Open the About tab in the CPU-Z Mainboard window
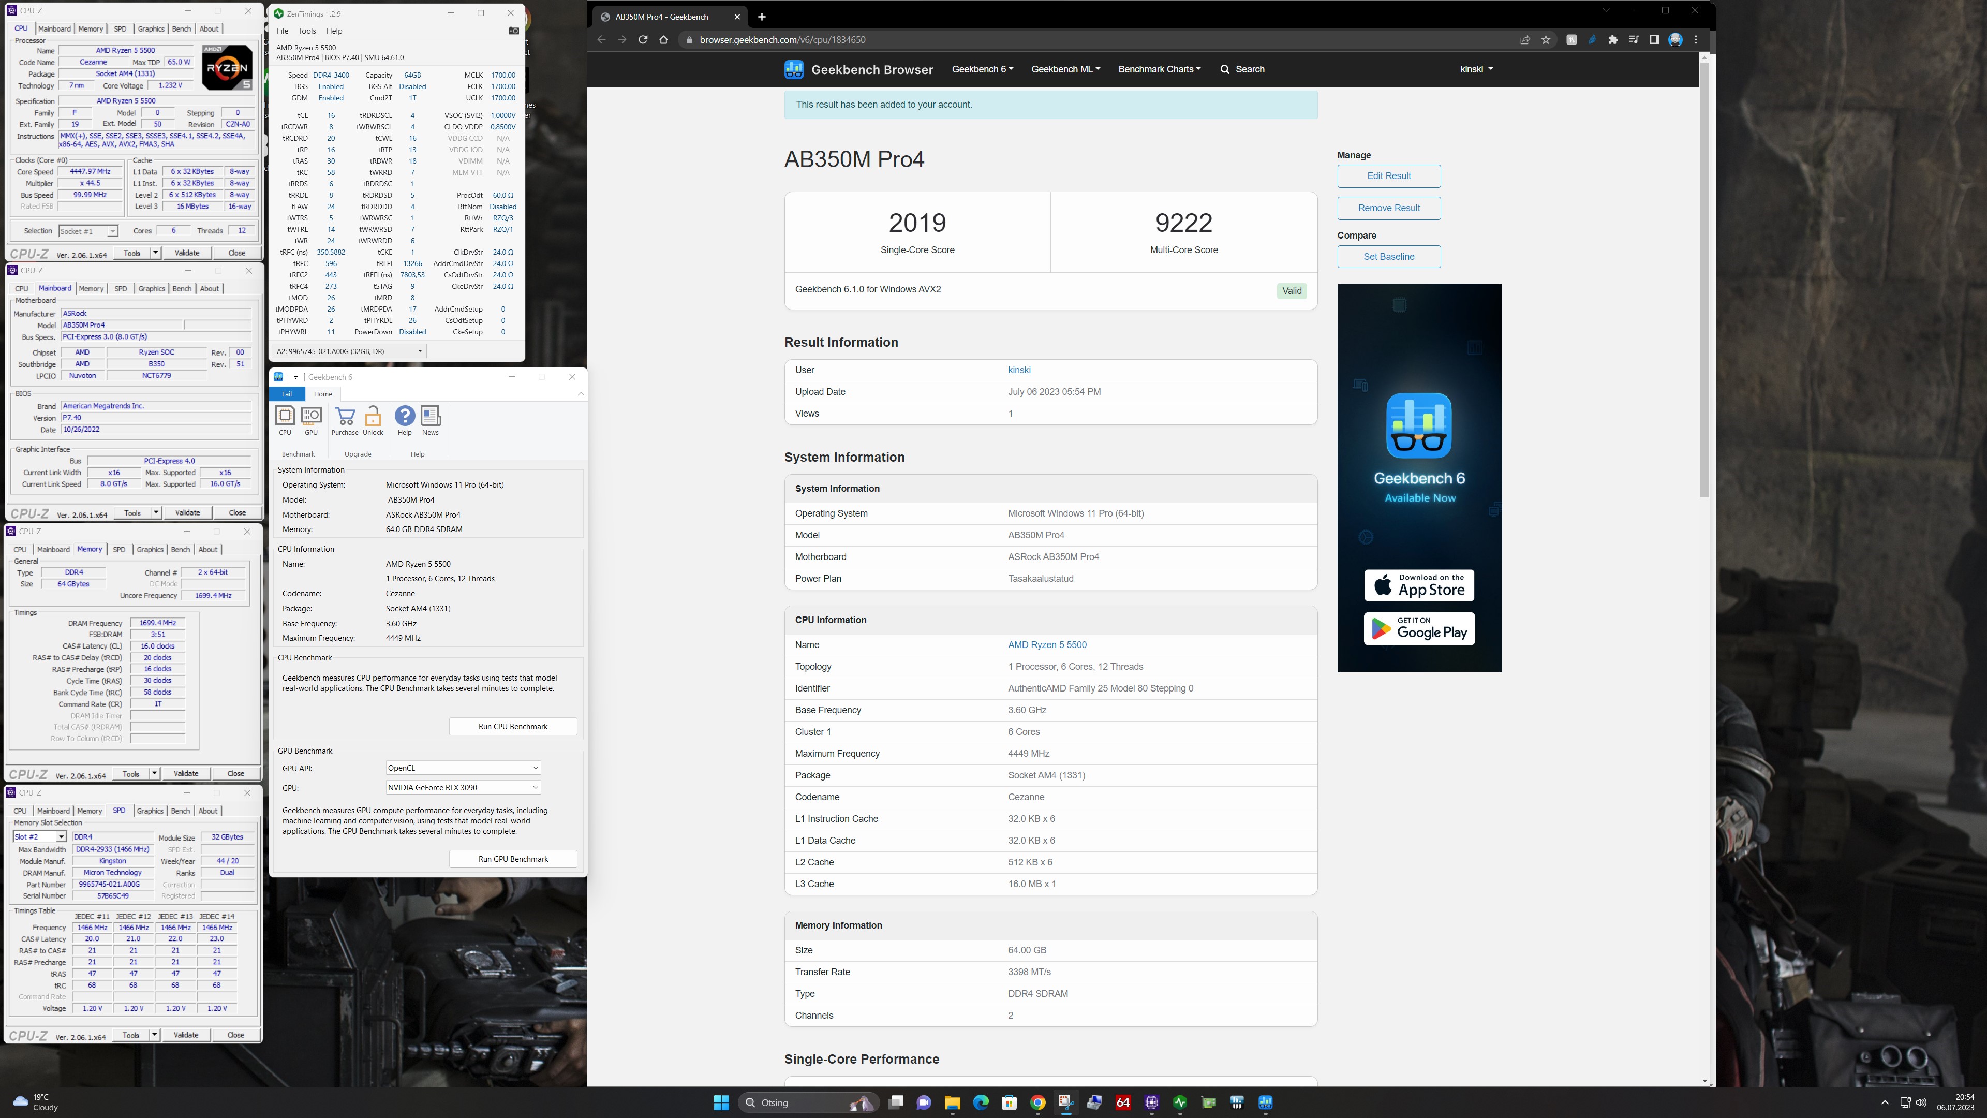Viewport: 1987px width, 1118px height. coord(209,289)
